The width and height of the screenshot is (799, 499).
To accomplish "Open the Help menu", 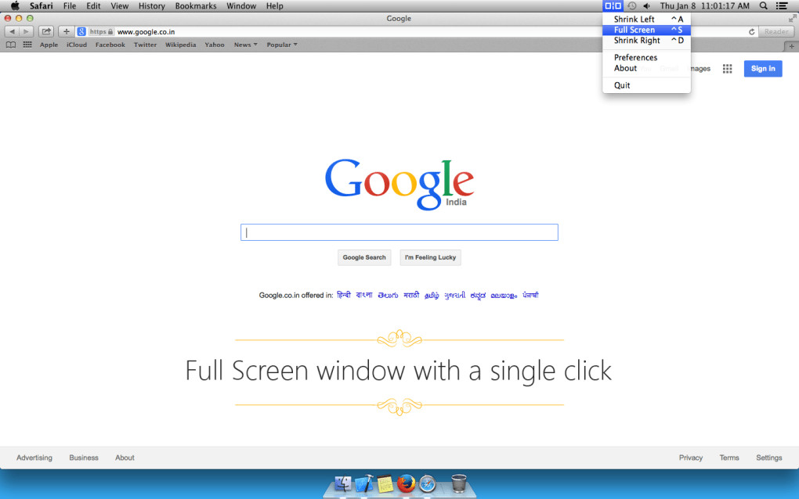I will pos(275,5).
